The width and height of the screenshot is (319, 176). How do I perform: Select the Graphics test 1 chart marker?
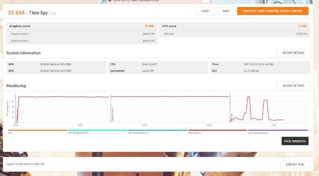tap(17, 115)
